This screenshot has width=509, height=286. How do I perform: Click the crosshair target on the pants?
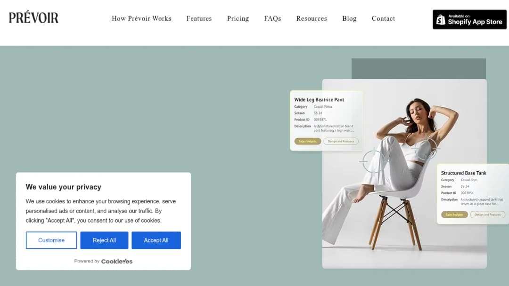click(374, 161)
